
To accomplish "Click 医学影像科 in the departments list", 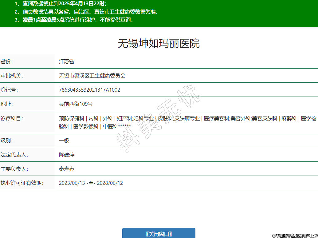I will point(86,126).
